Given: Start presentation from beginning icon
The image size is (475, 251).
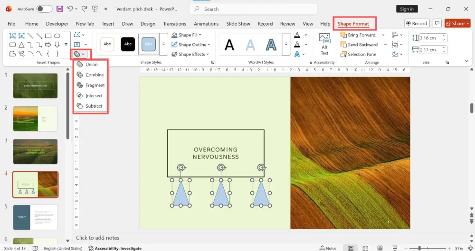Looking at the screenshot, I should (95, 9).
